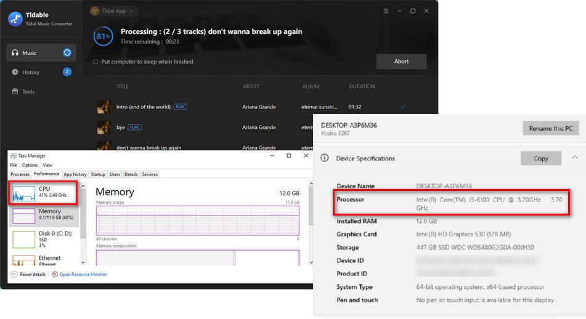Click down arrow of performance list scrollbar
The height and width of the screenshot is (319, 586).
point(83,262)
